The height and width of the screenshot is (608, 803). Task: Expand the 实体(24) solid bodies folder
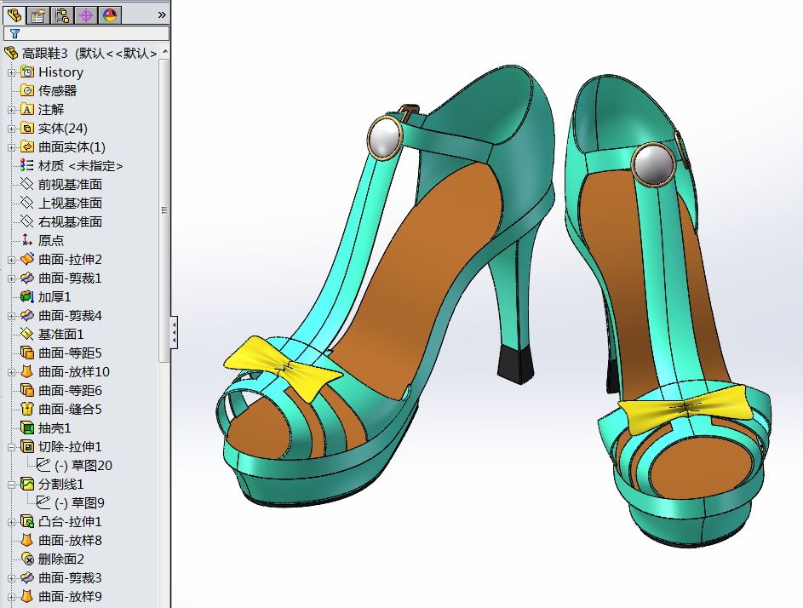coord(12,129)
